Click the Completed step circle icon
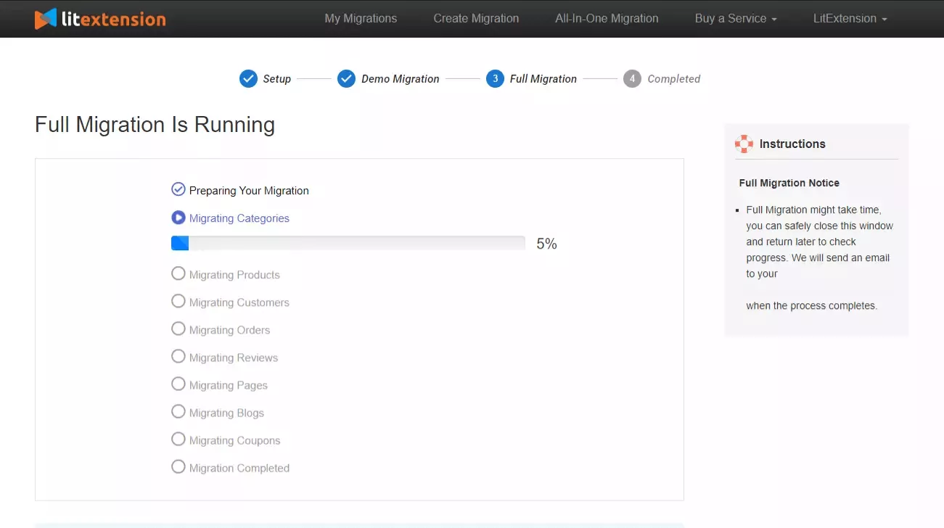Screen dimensions: 944x528 632,78
